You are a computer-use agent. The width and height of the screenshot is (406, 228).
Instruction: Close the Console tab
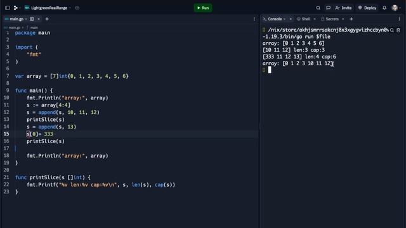[x=291, y=19]
